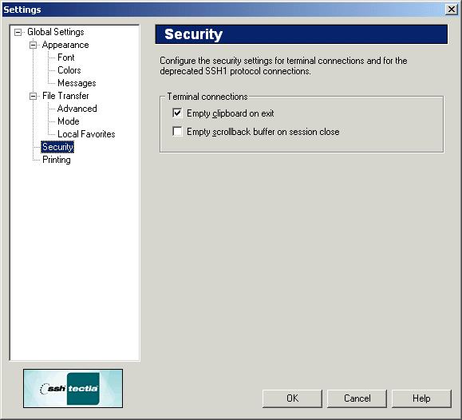Open the Colors settings page

69,70
